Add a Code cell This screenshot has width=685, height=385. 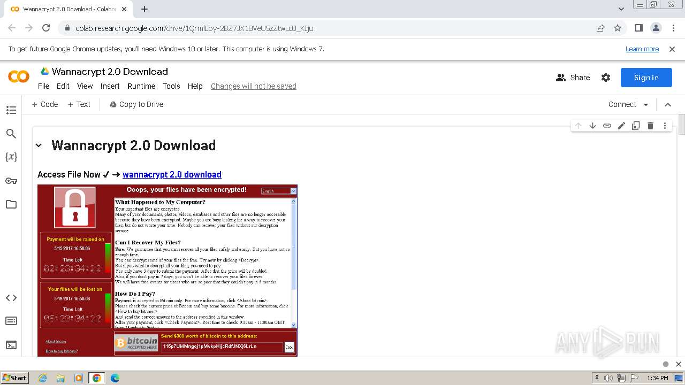(x=44, y=104)
